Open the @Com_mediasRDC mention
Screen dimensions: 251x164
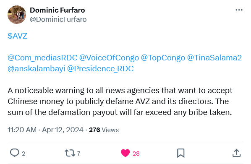(x=42, y=58)
